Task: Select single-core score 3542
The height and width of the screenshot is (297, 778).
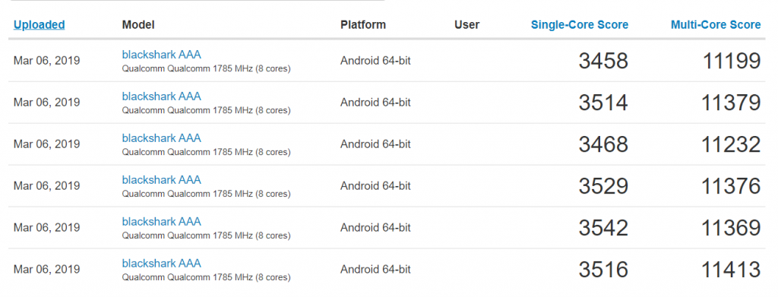Action: 603,228
